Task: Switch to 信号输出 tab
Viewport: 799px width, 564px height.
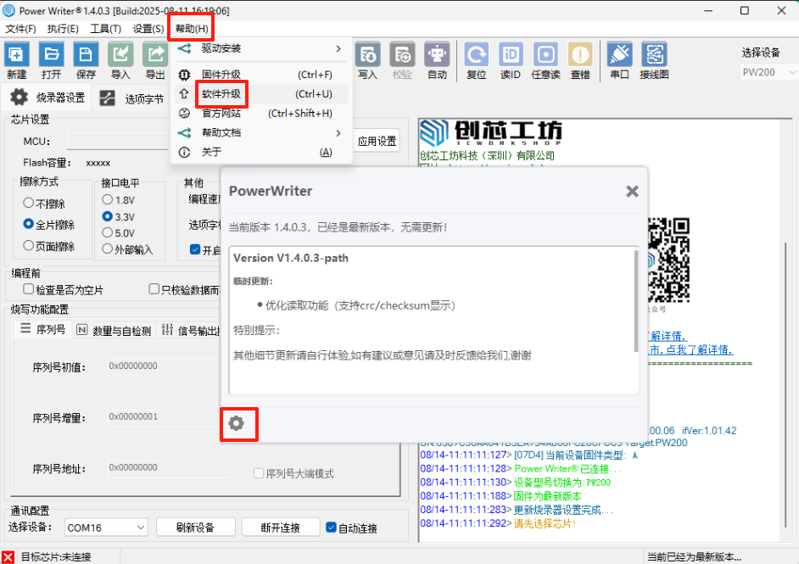Action: point(191,330)
